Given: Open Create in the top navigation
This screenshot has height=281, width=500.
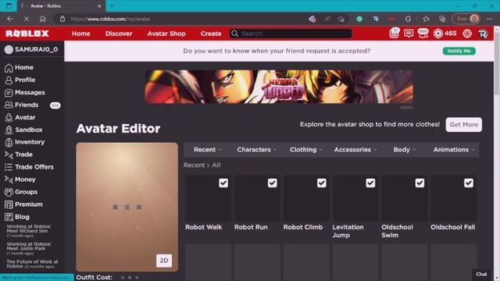Looking at the screenshot, I should coord(211,34).
